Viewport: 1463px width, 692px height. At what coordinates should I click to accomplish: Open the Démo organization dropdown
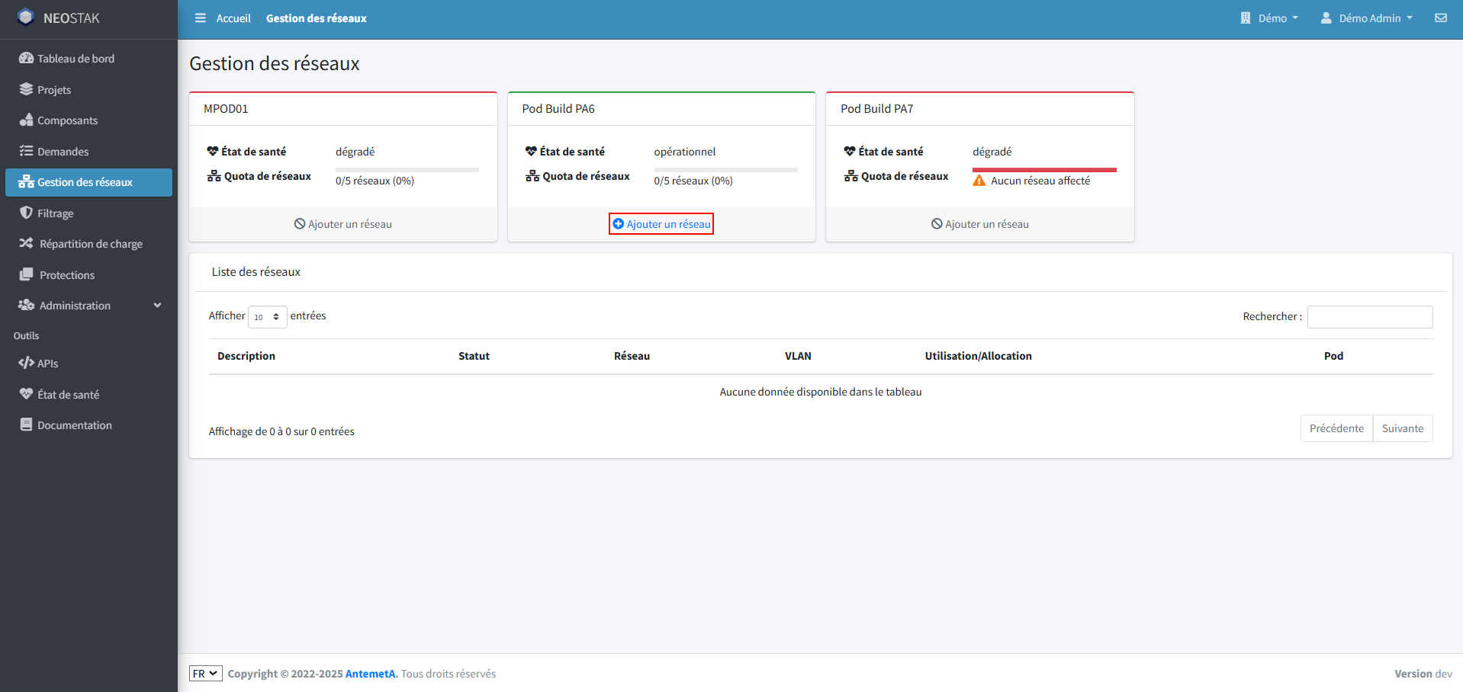(x=1268, y=18)
